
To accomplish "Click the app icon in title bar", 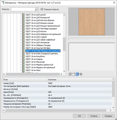I will [3, 3].
